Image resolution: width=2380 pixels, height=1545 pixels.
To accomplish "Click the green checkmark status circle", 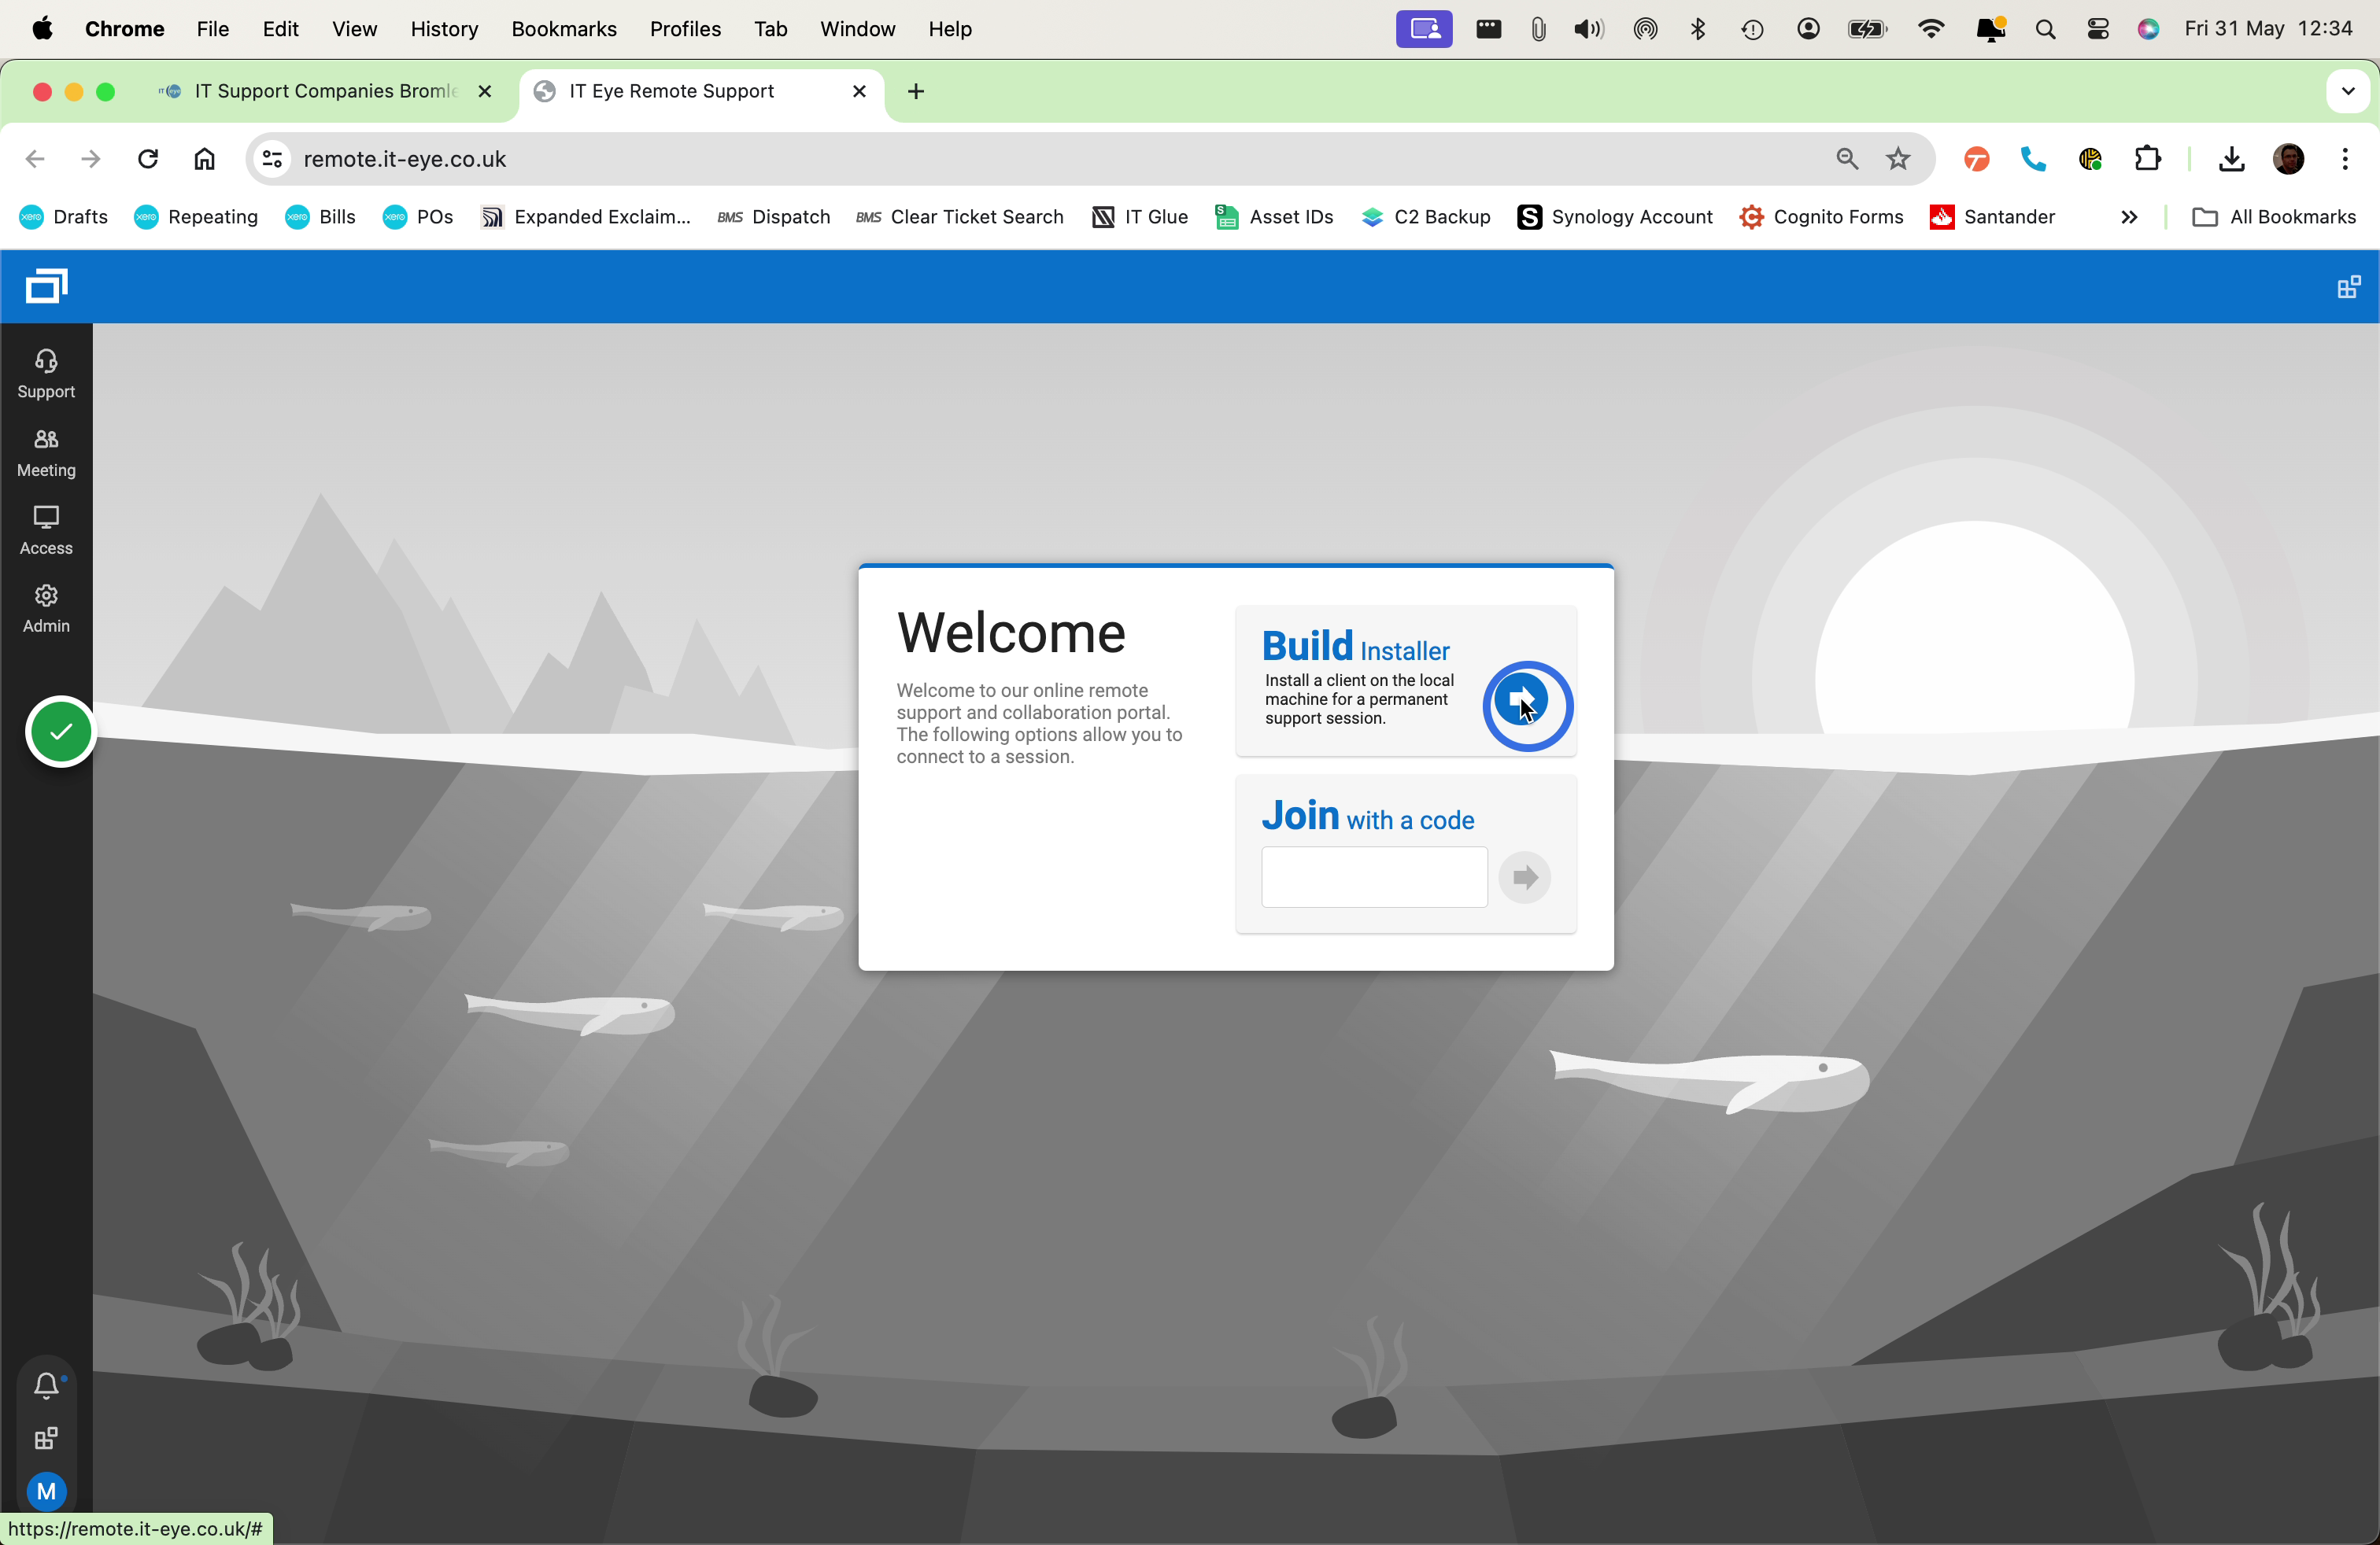I will coord(61,732).
